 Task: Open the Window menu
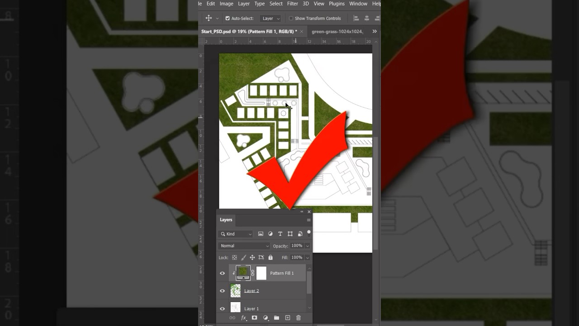358,4
